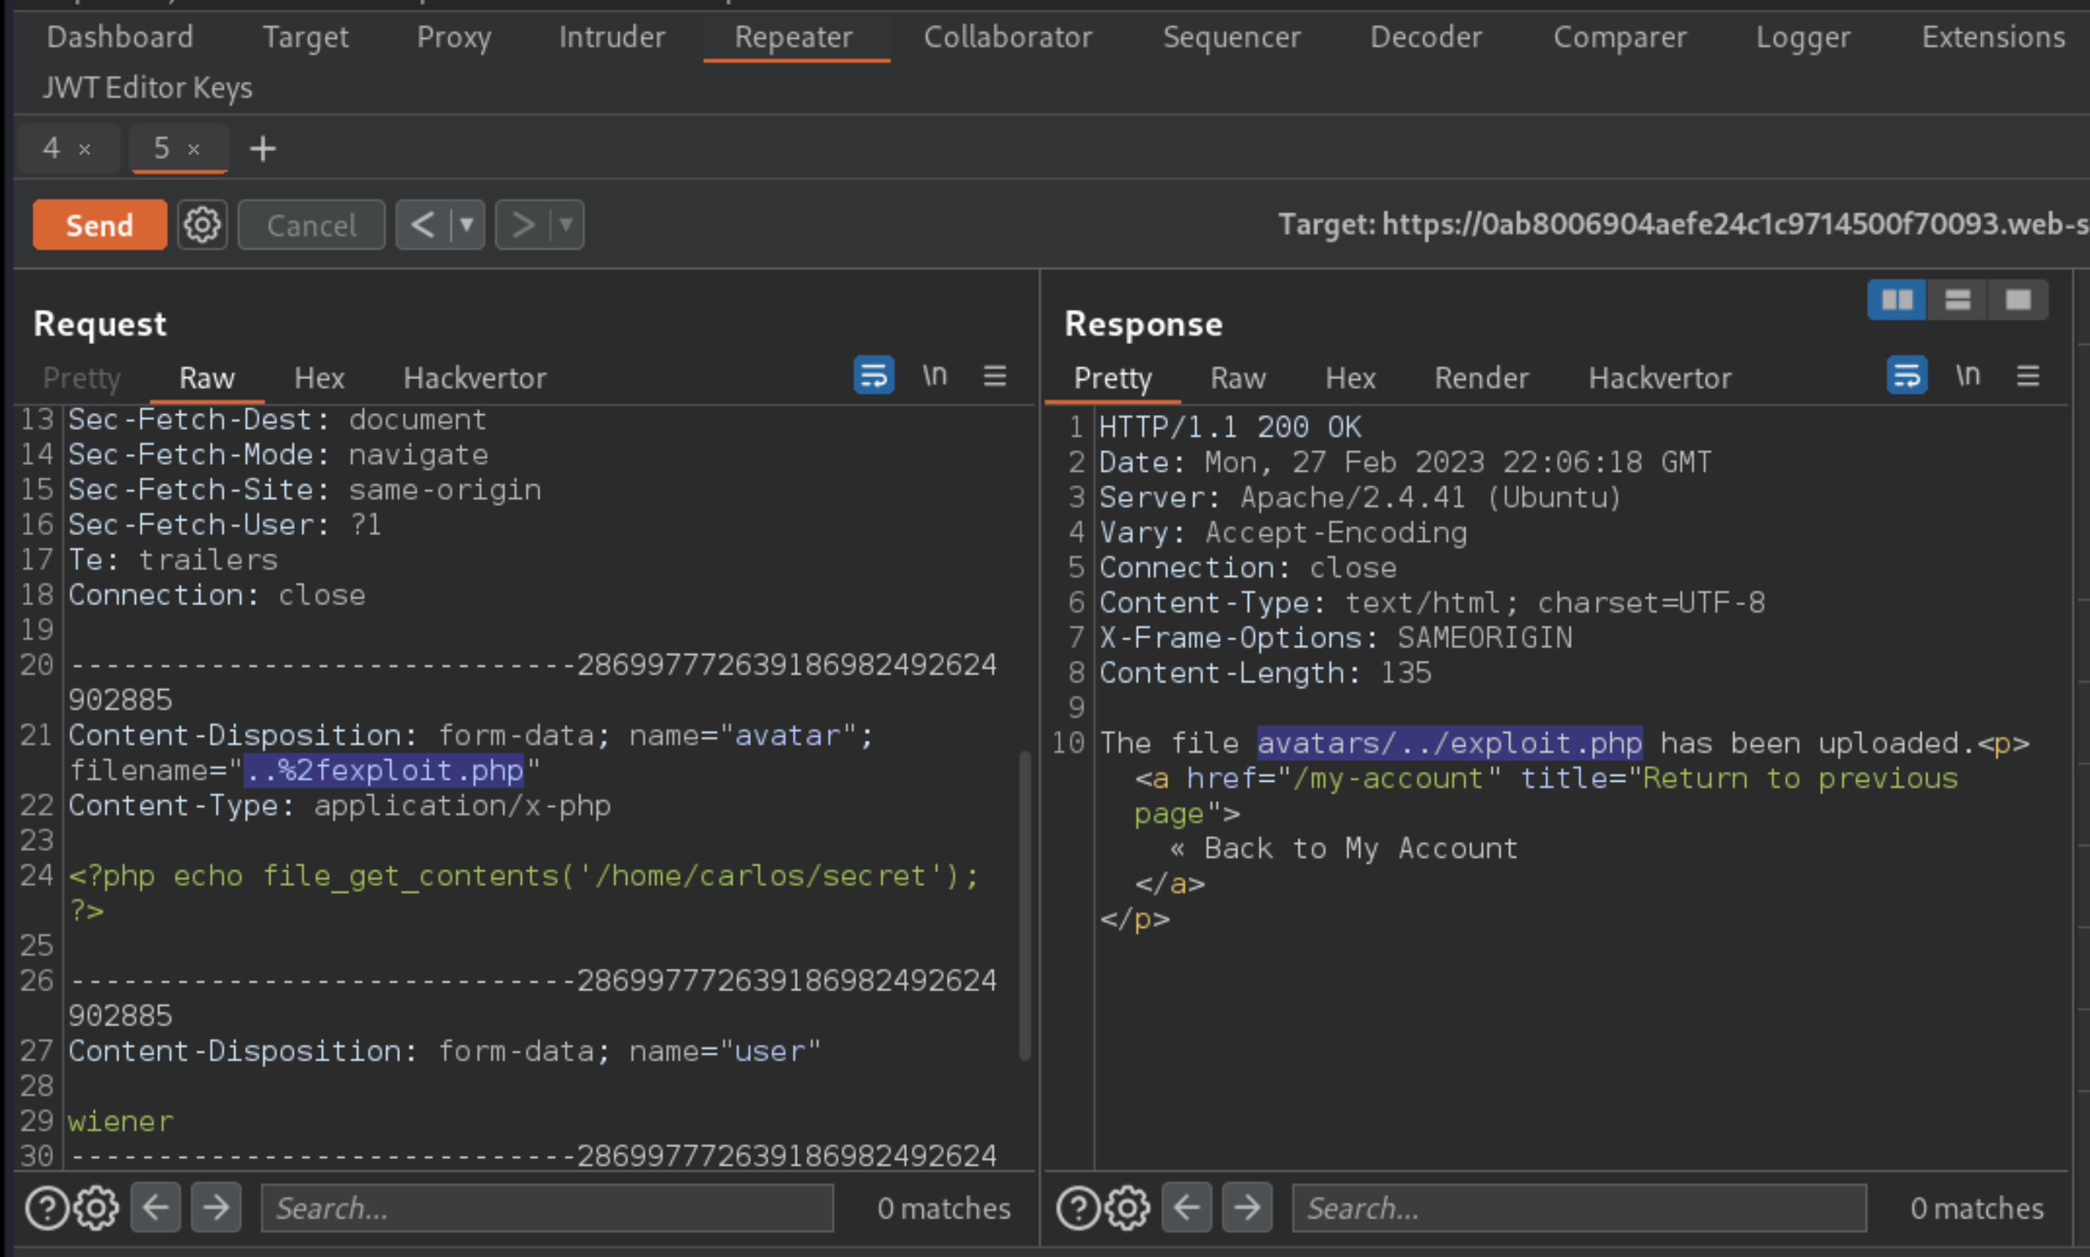Click highlighted avatars/../exploit.php in response
Screen dimensions: 2090x1257
click(x=1450, y=743)
